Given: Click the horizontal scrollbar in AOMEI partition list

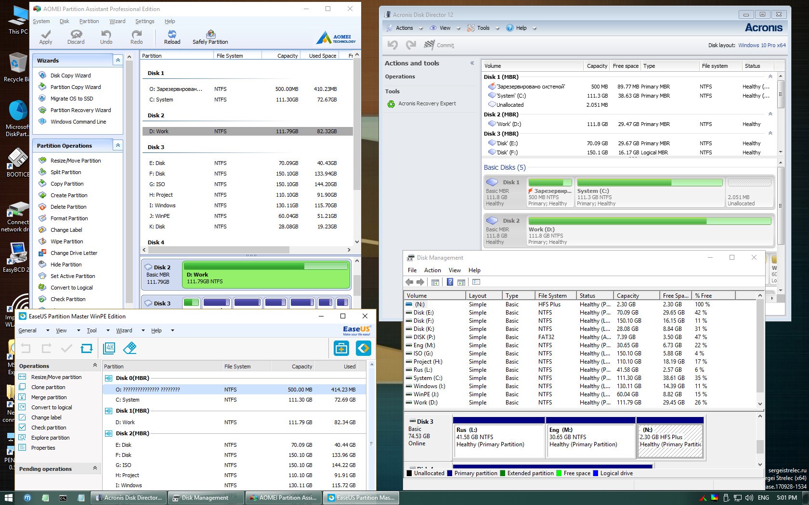Looking at the screenshot, I should [219, 250].
